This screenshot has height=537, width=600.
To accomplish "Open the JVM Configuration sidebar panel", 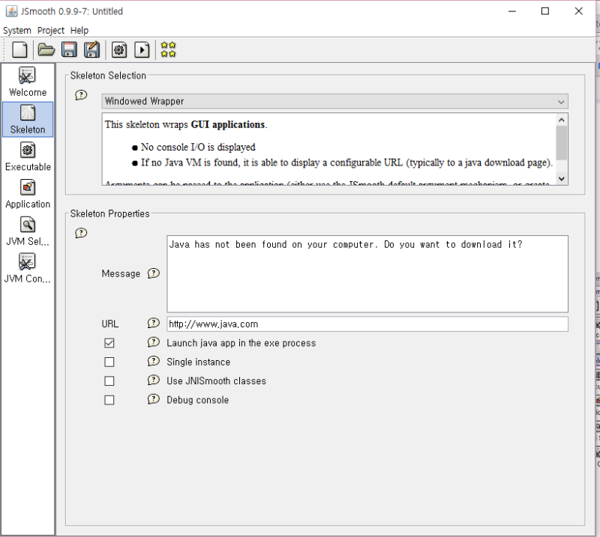I will (28, 268).
